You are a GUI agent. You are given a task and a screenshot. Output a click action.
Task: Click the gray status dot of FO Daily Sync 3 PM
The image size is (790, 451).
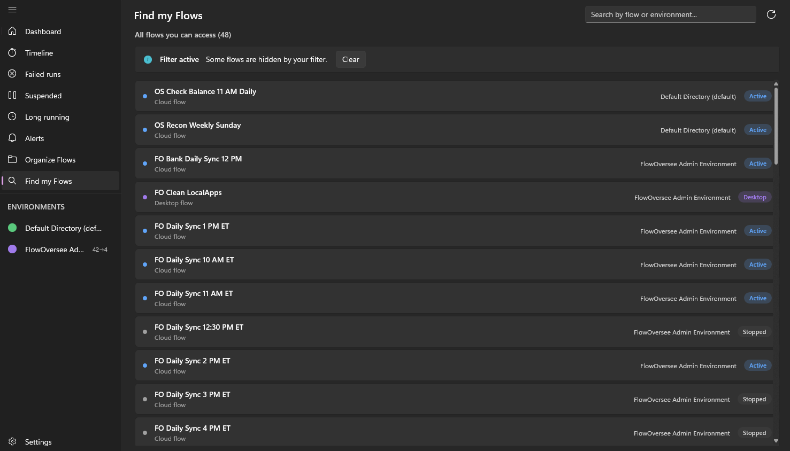click(x=145, y=399)
